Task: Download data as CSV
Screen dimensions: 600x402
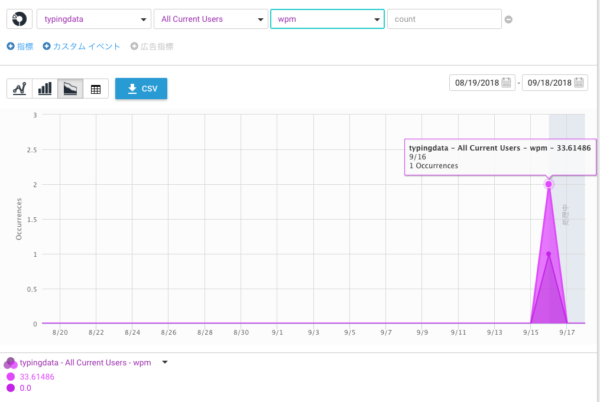Action: point(141,89)
